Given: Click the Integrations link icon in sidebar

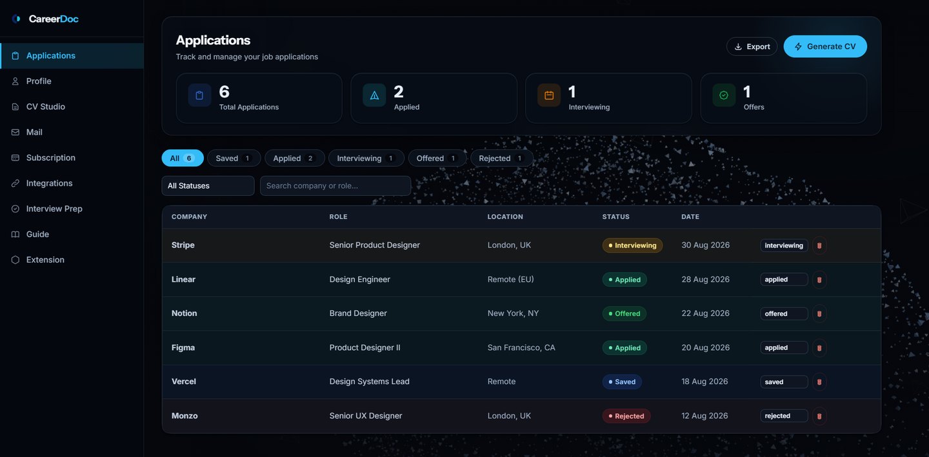Looking at the screenshot, I should (15, 184).
